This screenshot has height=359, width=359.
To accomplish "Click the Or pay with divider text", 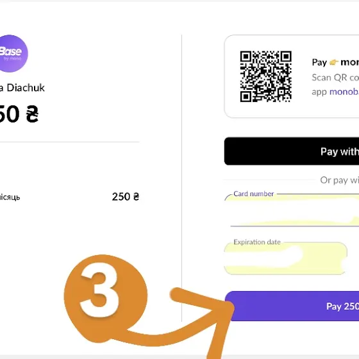I will [339, 180].
